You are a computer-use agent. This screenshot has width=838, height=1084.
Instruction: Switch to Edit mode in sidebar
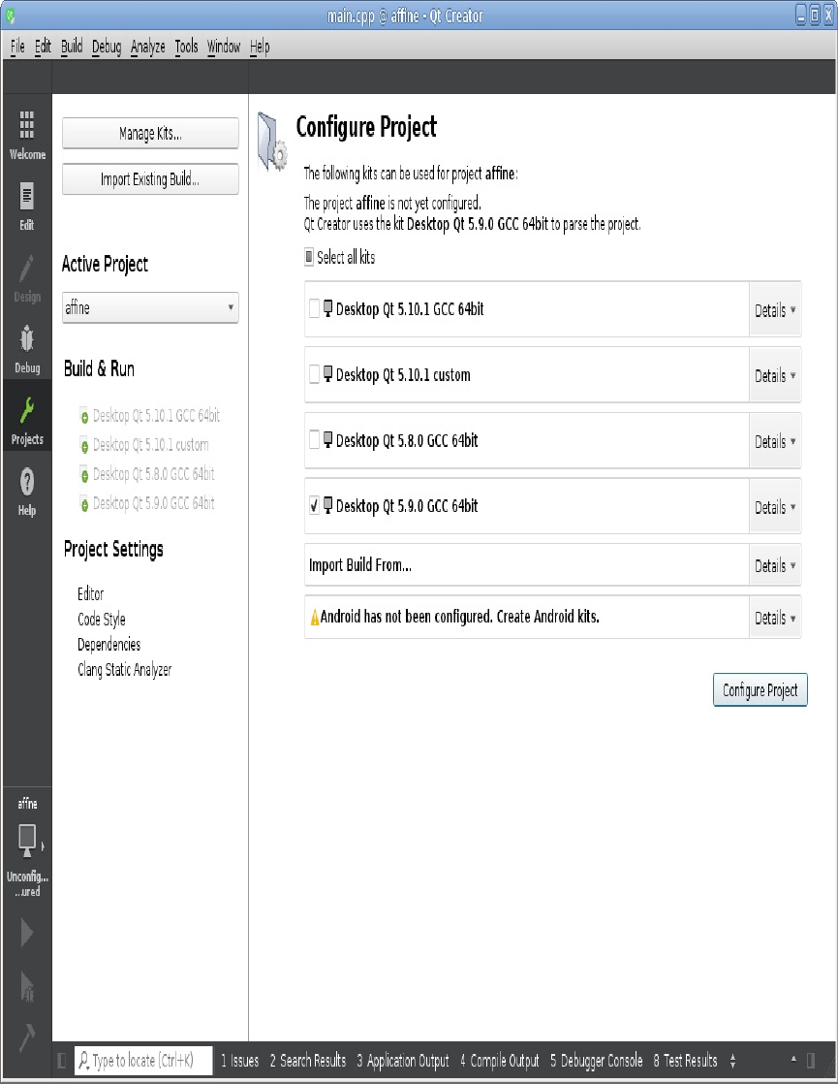[x=27, y=206]
